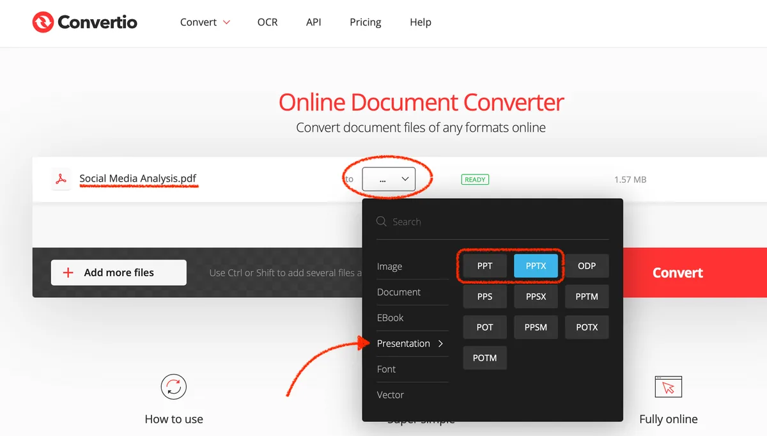Screen dimensions: 767x436
Task: Click the How to use label
Action: 174,419
